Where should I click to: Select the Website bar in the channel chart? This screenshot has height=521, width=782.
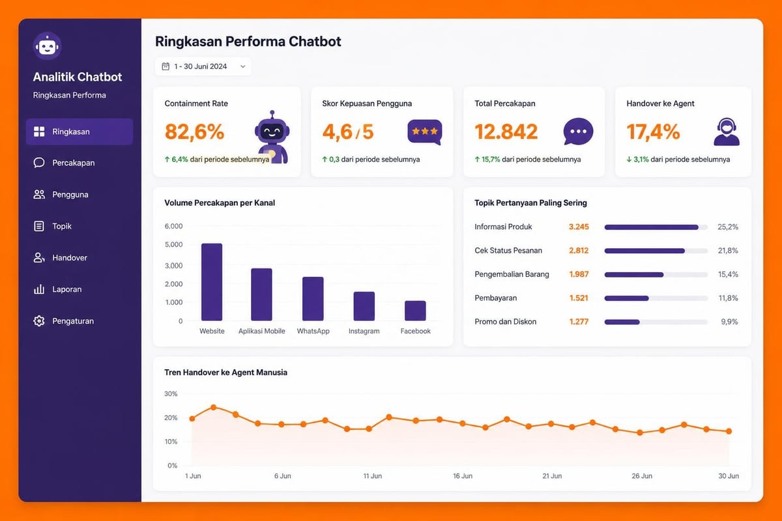(x=212, y=282)
